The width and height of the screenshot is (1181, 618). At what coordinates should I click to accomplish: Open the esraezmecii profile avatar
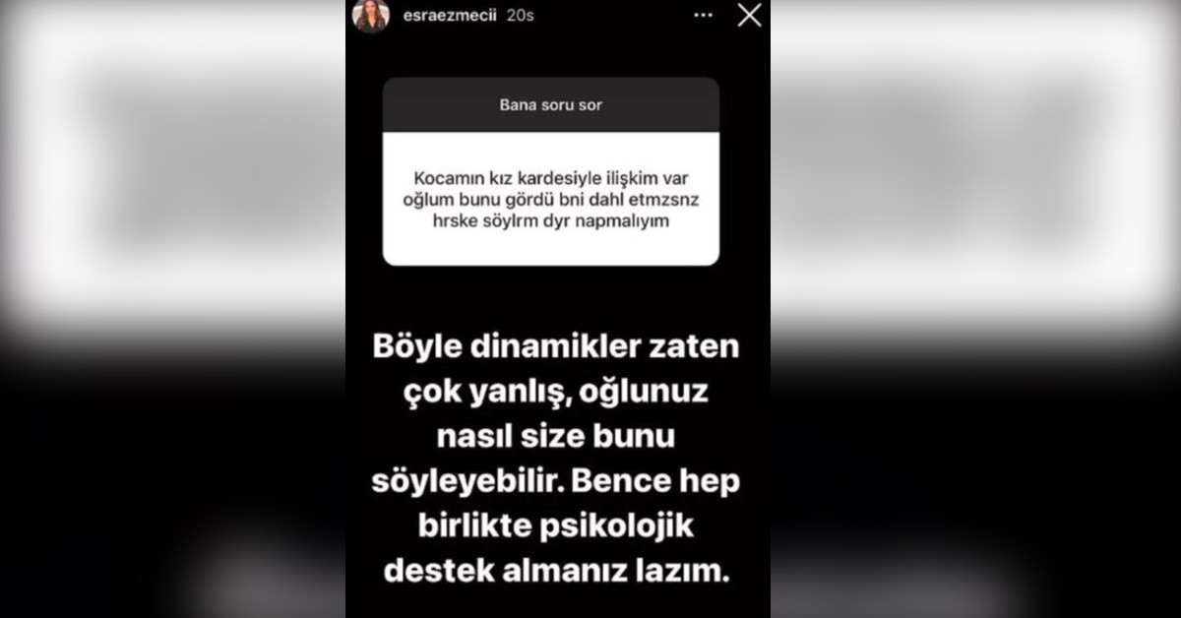[x=371, y=16]
